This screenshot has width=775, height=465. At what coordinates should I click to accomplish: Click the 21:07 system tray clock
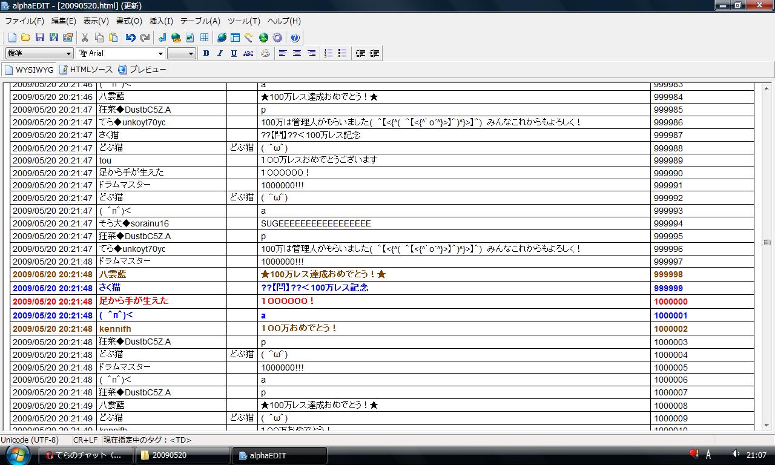point(756,455)
